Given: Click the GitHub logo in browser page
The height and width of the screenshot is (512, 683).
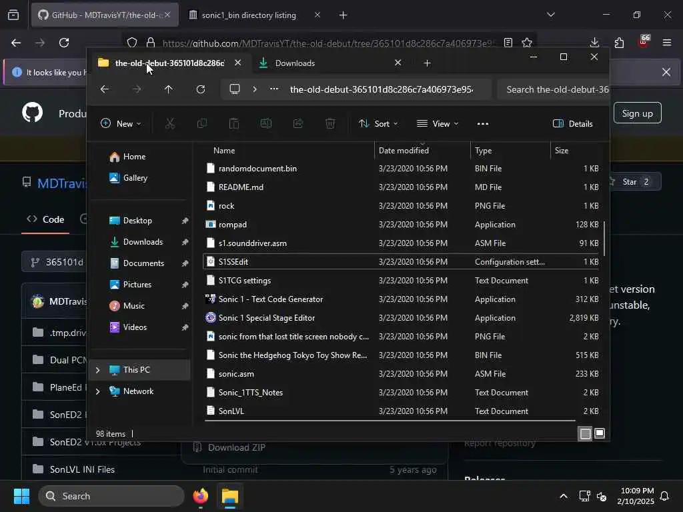Looking at the screenshot, I should point(33,113).
